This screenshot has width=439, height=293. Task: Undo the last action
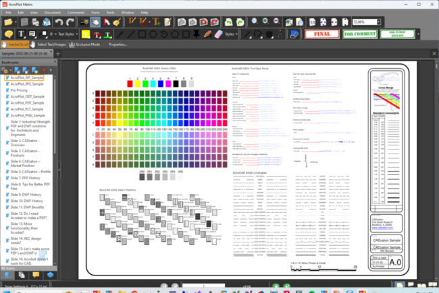pyautogui.click(x=59, y=22)
